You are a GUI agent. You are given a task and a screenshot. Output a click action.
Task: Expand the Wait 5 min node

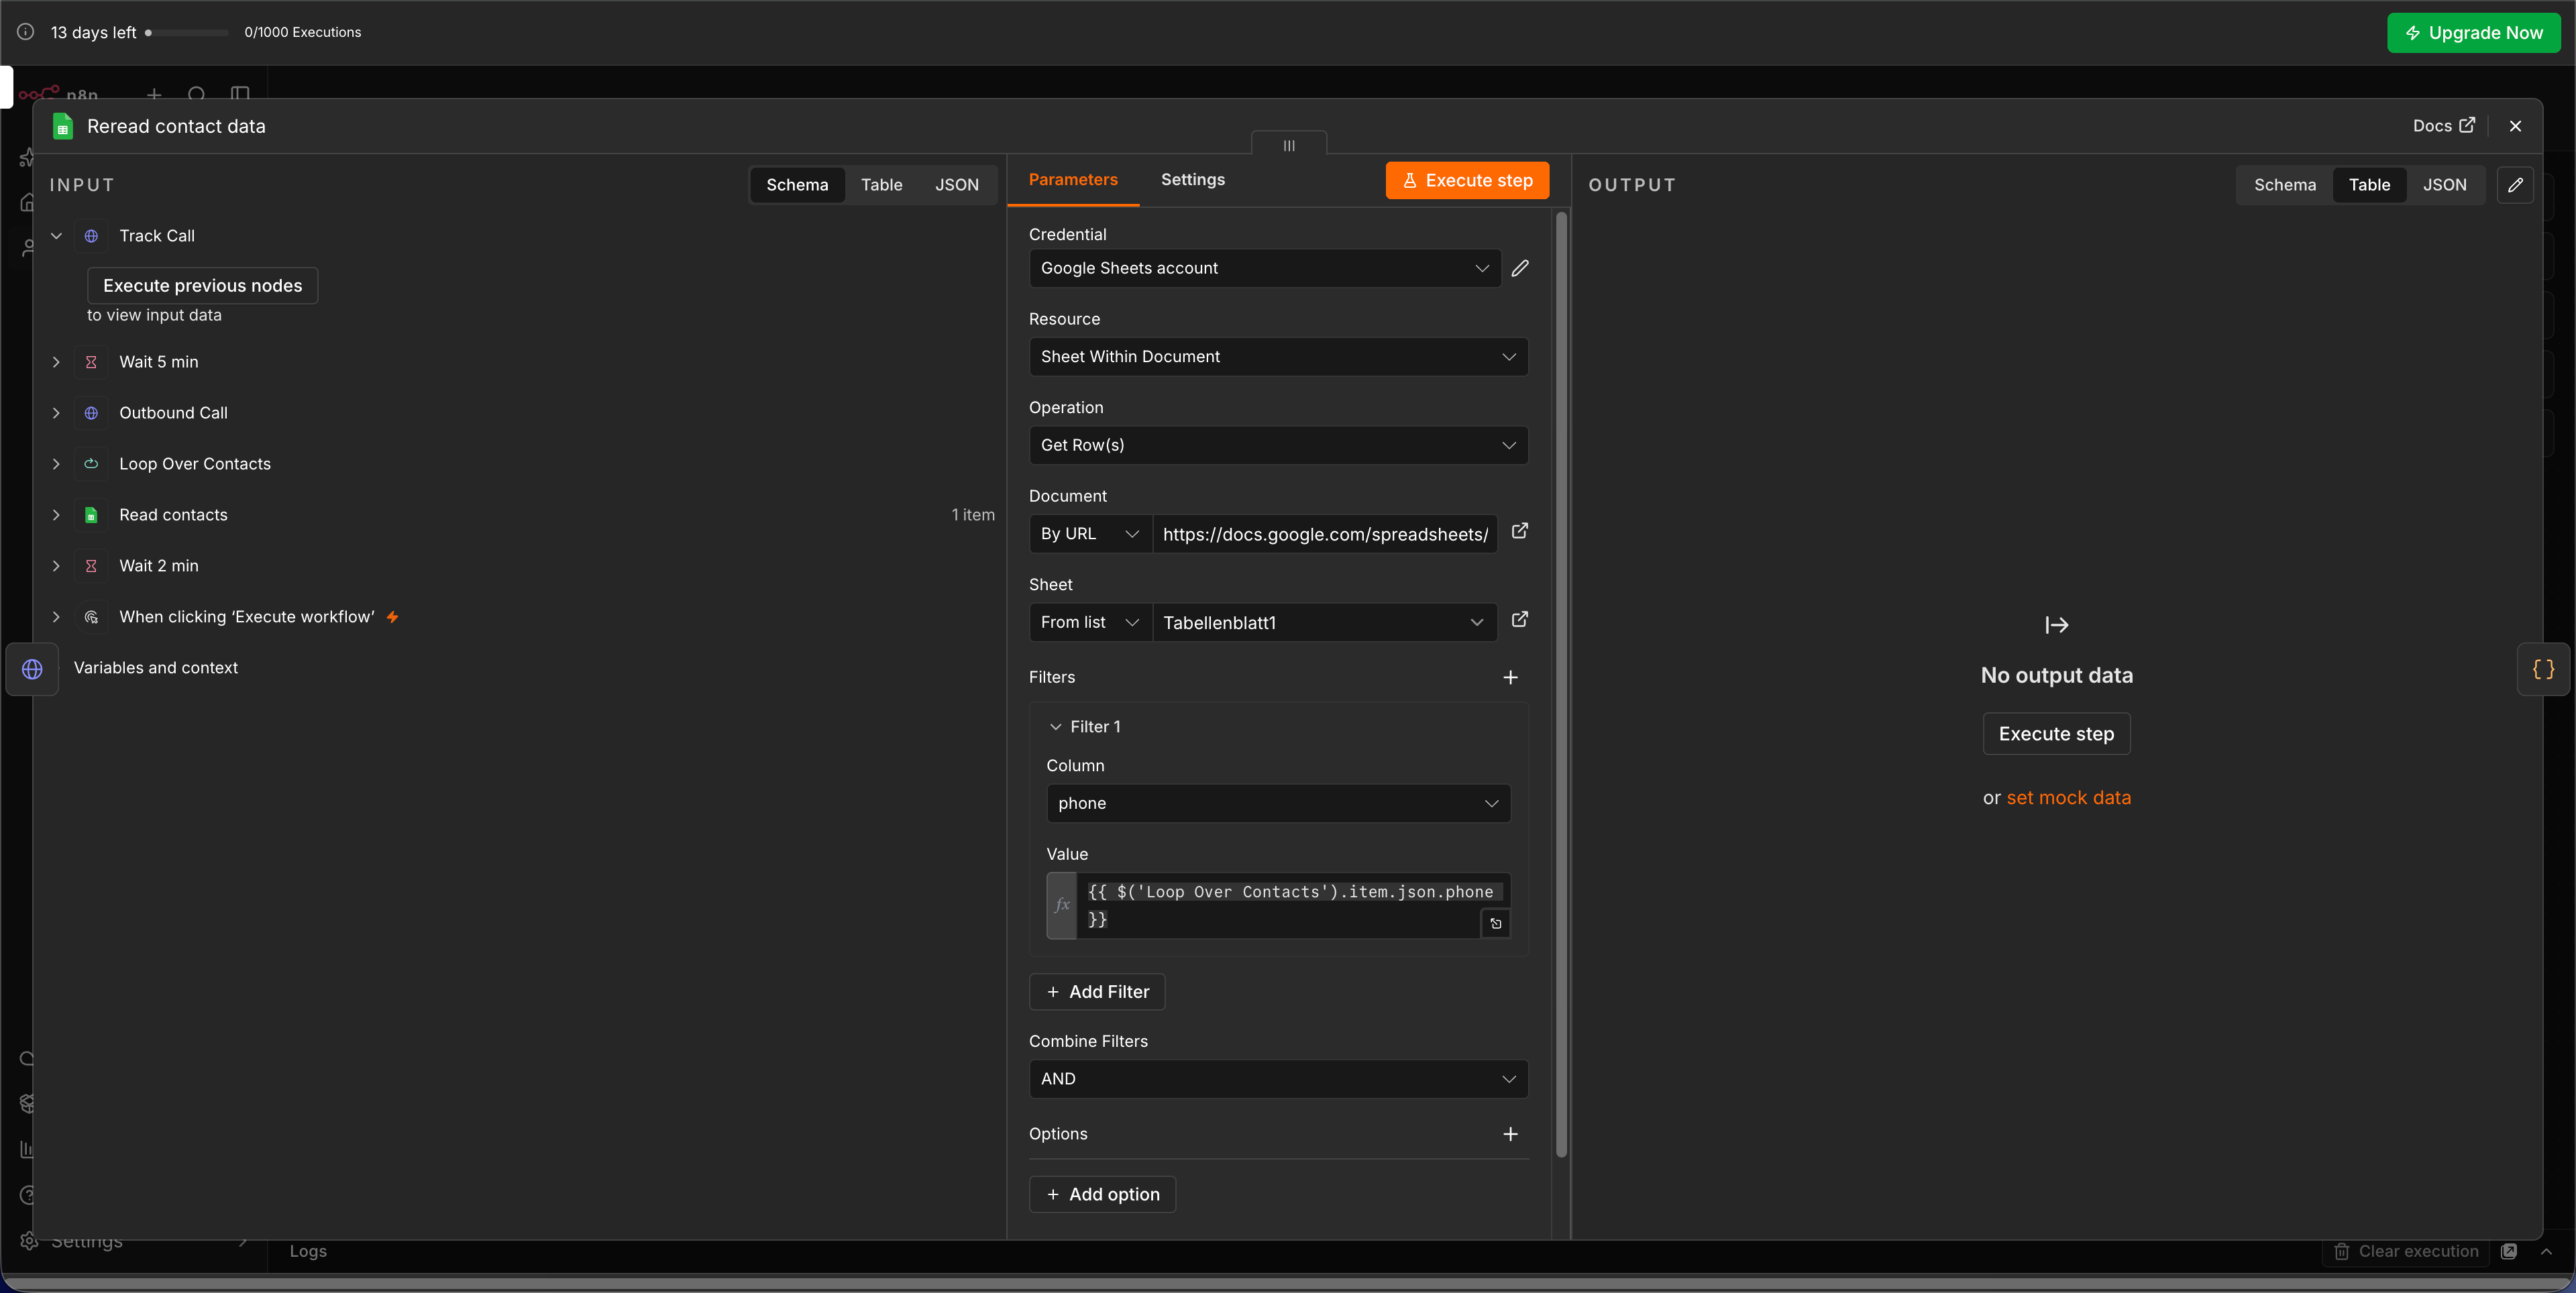(x=56, y=362)
